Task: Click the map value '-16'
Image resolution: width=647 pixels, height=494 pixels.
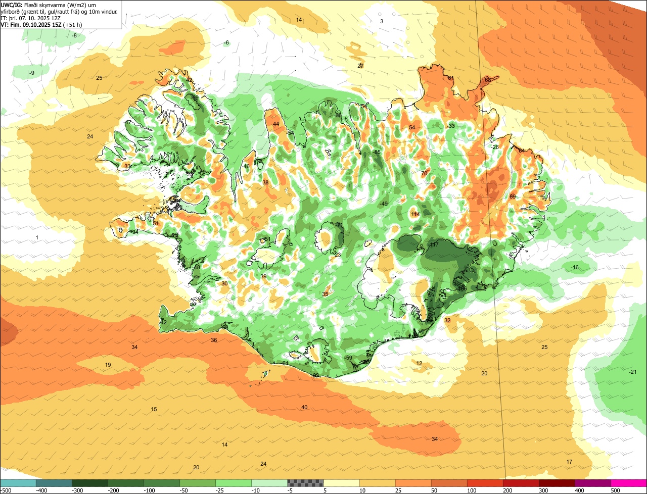Action: (x=575, y=267)
